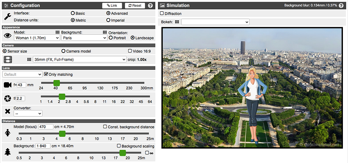
Task: Click the 'crop: 1.00x' text
Action: 137,60
